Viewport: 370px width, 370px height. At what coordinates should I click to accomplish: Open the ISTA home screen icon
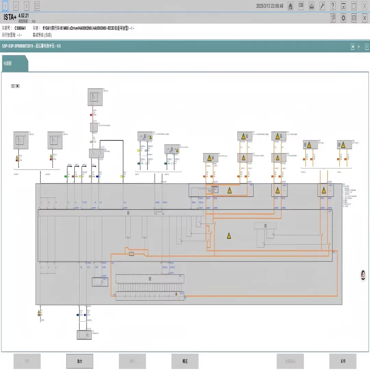(x=291, y=6)
